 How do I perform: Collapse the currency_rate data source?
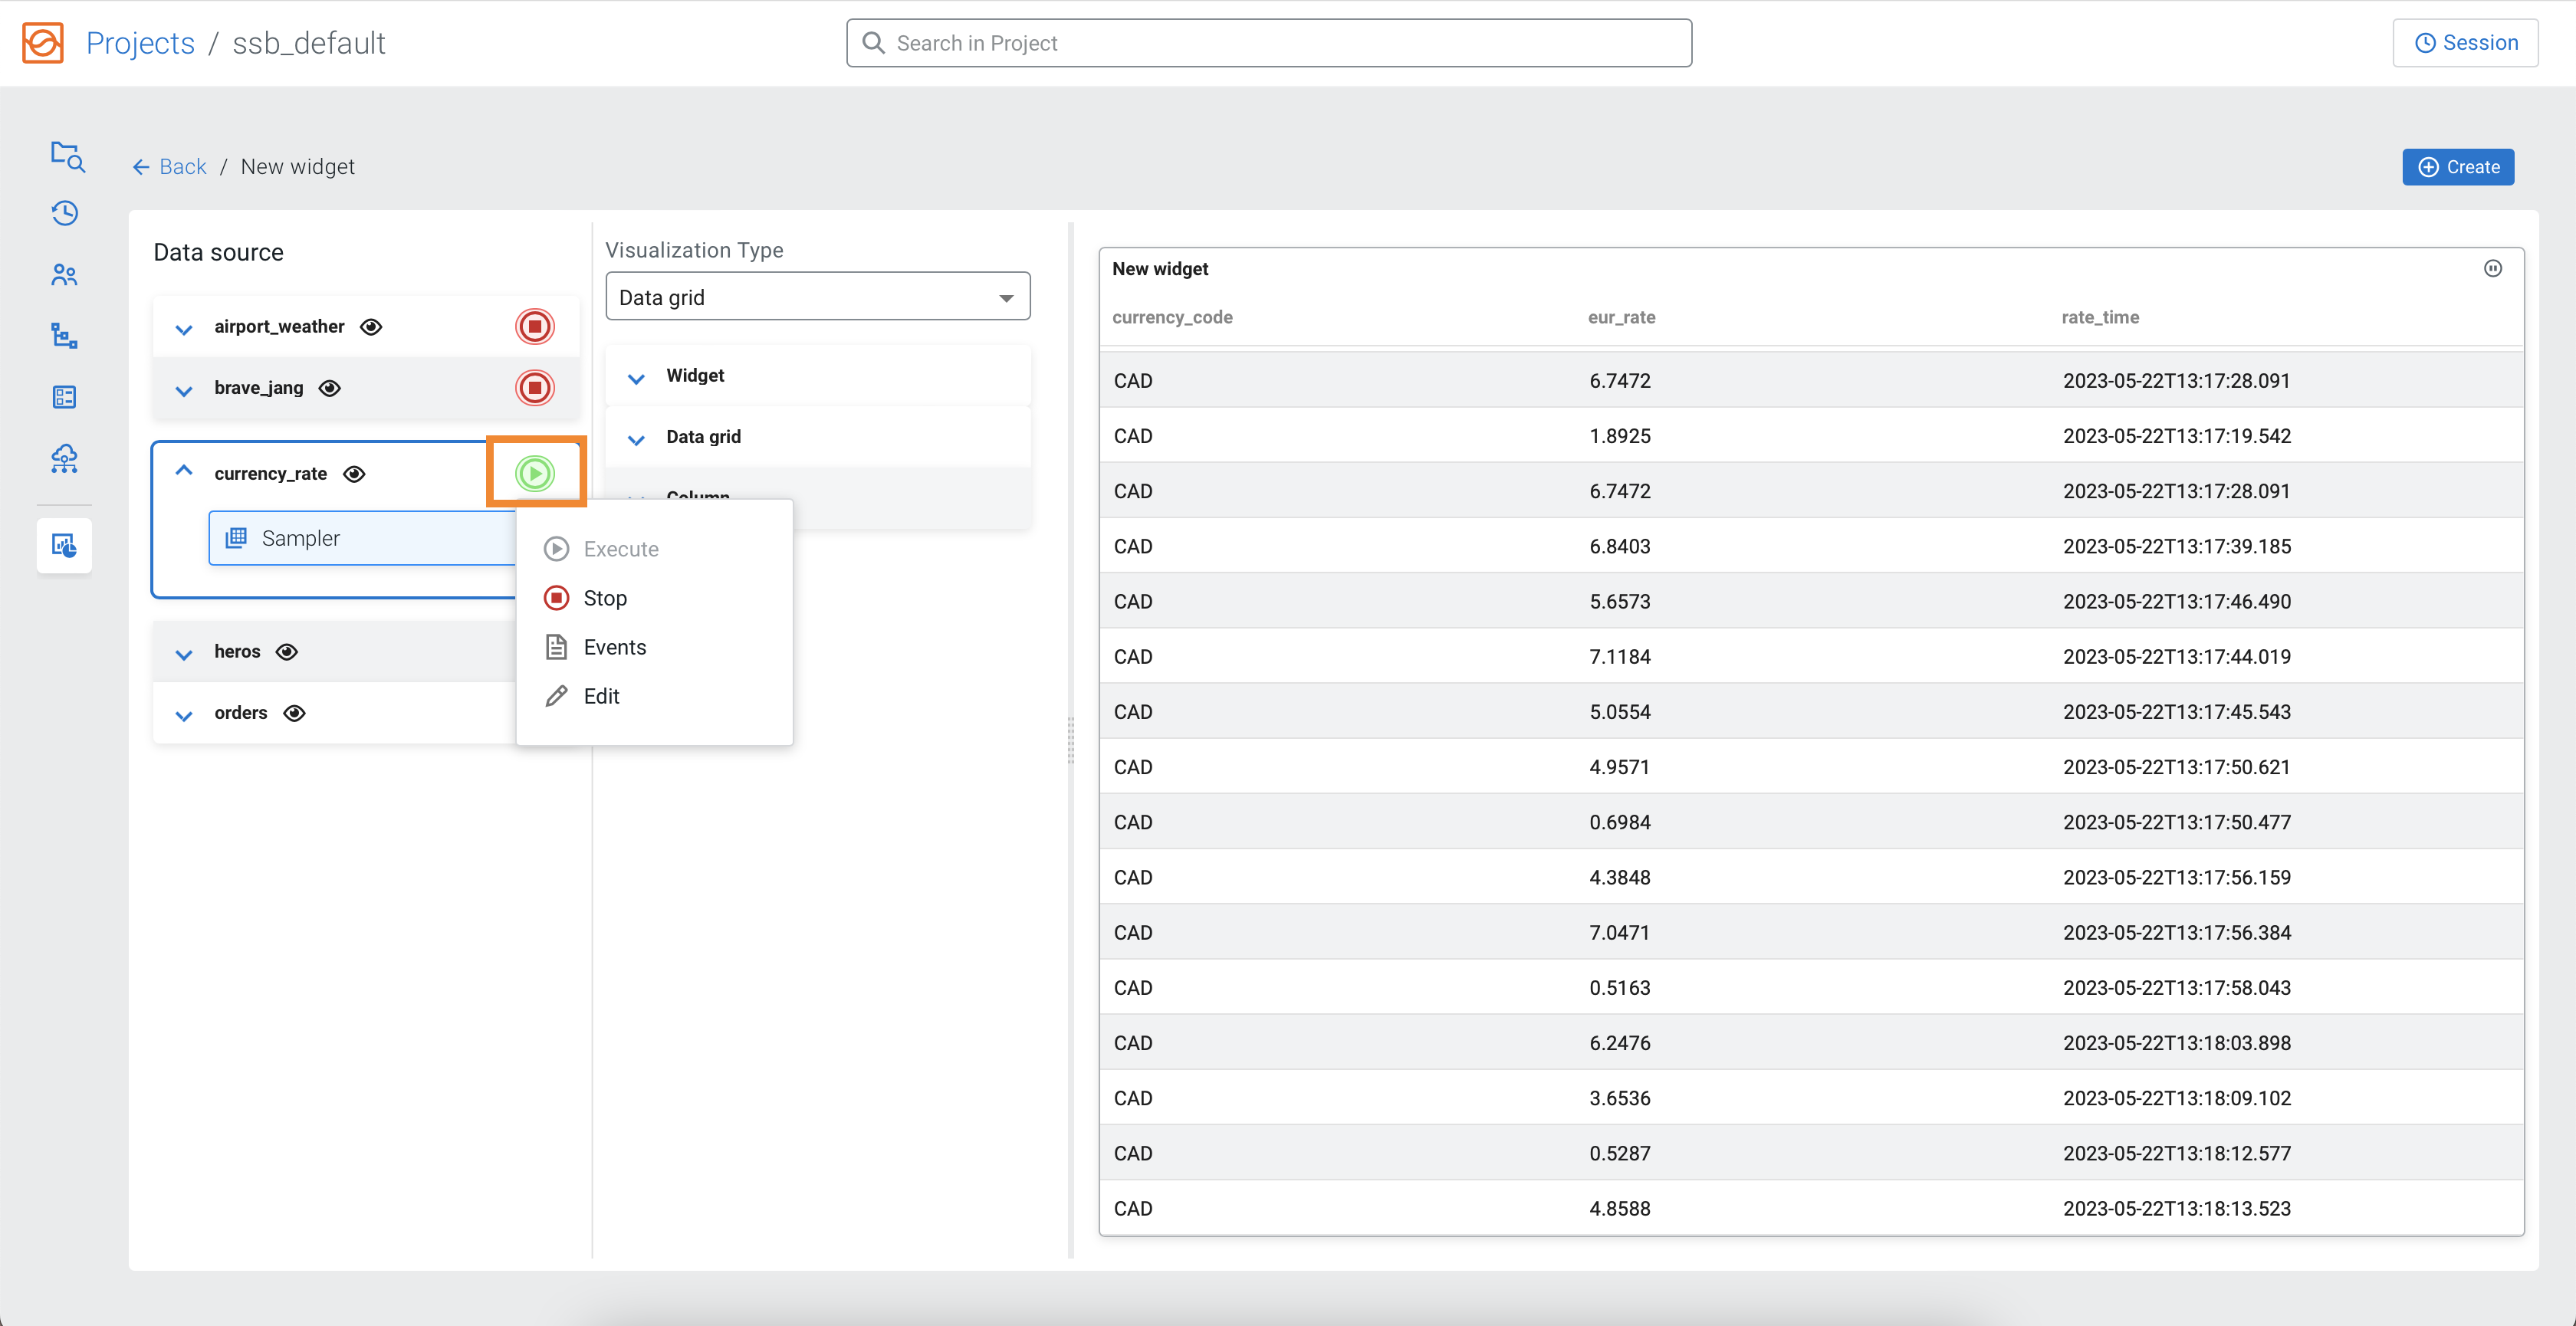coord(184,471)
